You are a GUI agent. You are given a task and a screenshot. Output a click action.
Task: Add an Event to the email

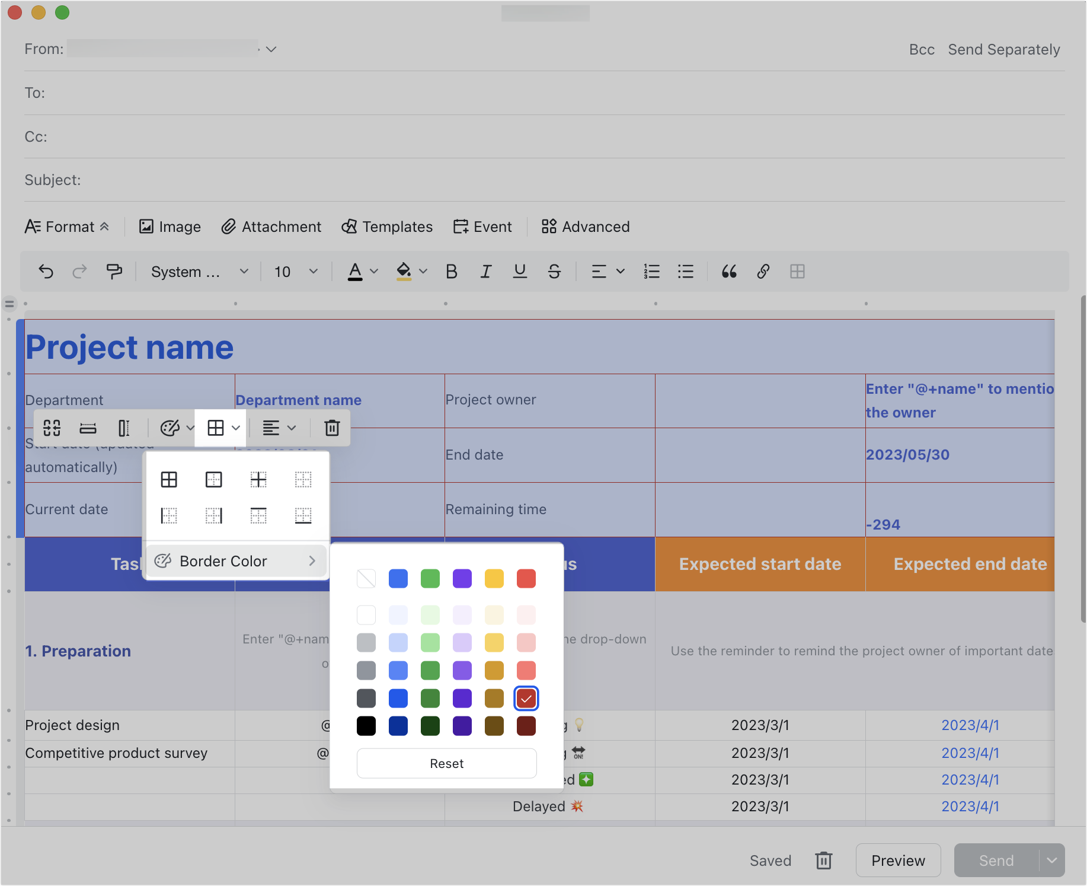click(x=482, y=227)
